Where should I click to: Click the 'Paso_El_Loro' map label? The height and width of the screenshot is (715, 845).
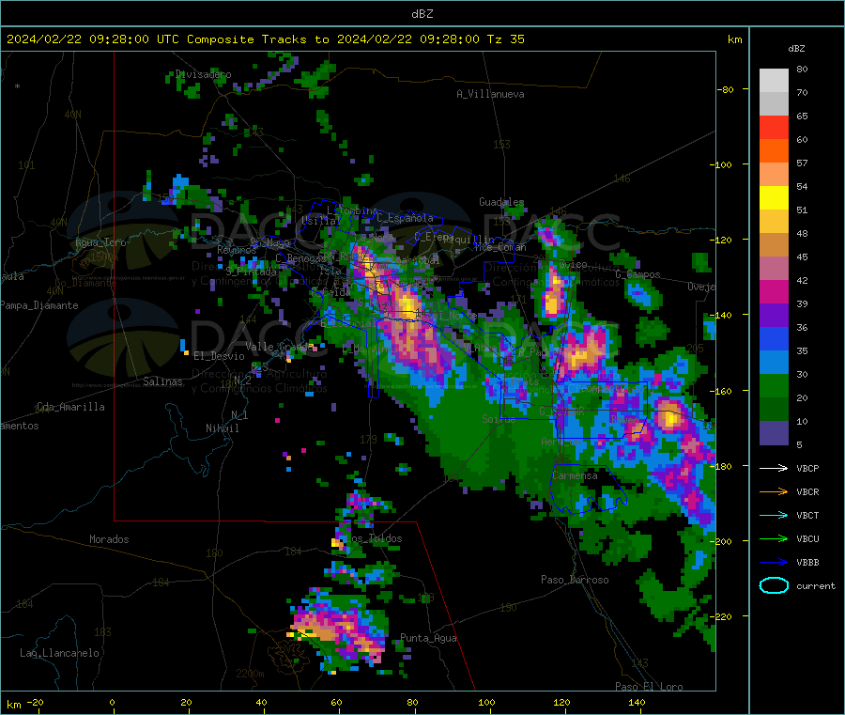click(649, 687)
